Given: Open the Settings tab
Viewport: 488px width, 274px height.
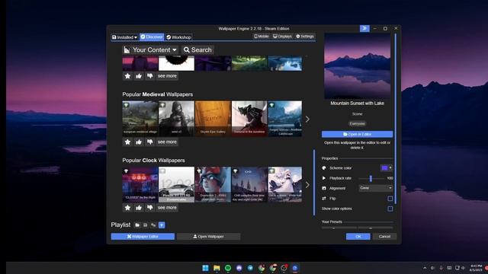Looking at the screenshot, I should (x=305, y=37).
